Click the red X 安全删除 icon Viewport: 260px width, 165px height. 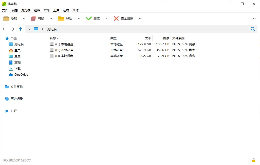pos(116,18)
